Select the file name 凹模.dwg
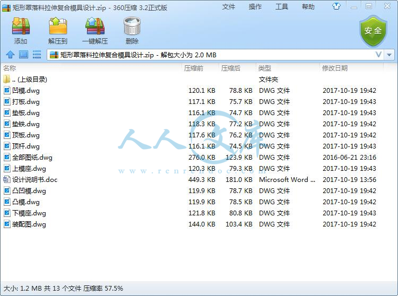Screen dimensions: 398x296 (x=26, y=91)
